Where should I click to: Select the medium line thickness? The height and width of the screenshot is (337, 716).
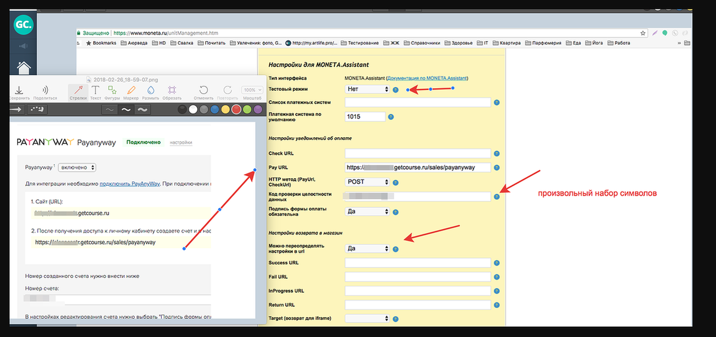point(125,109)
